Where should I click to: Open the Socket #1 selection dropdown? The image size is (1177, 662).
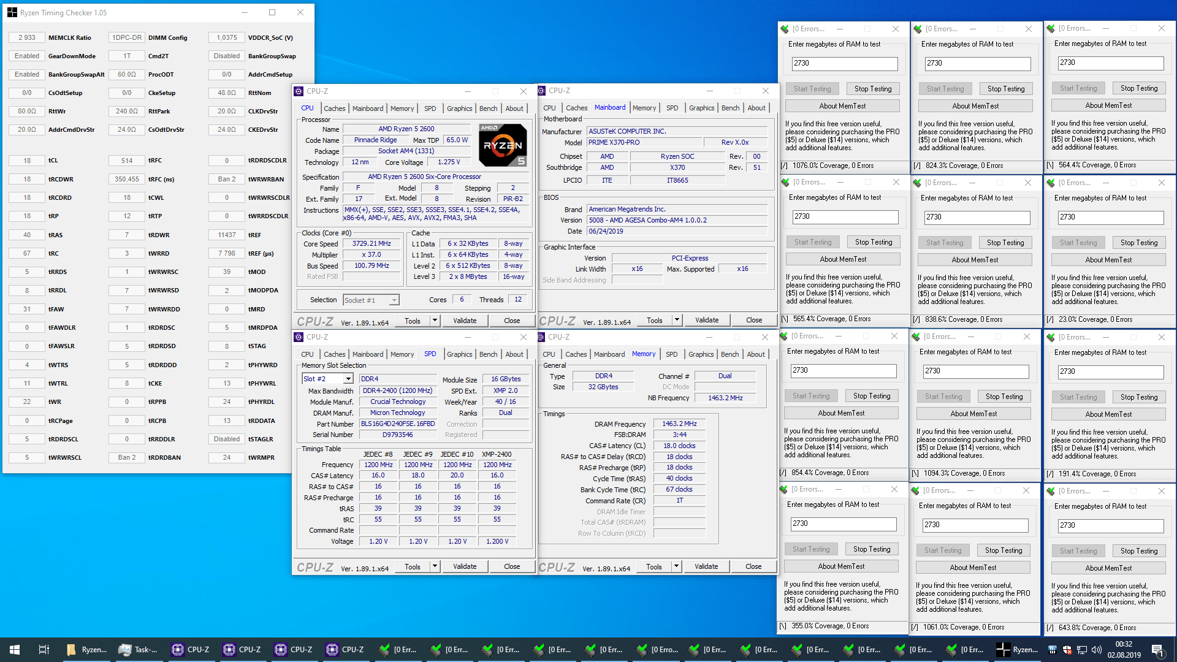pyautogui.click(x=394, y=300)
